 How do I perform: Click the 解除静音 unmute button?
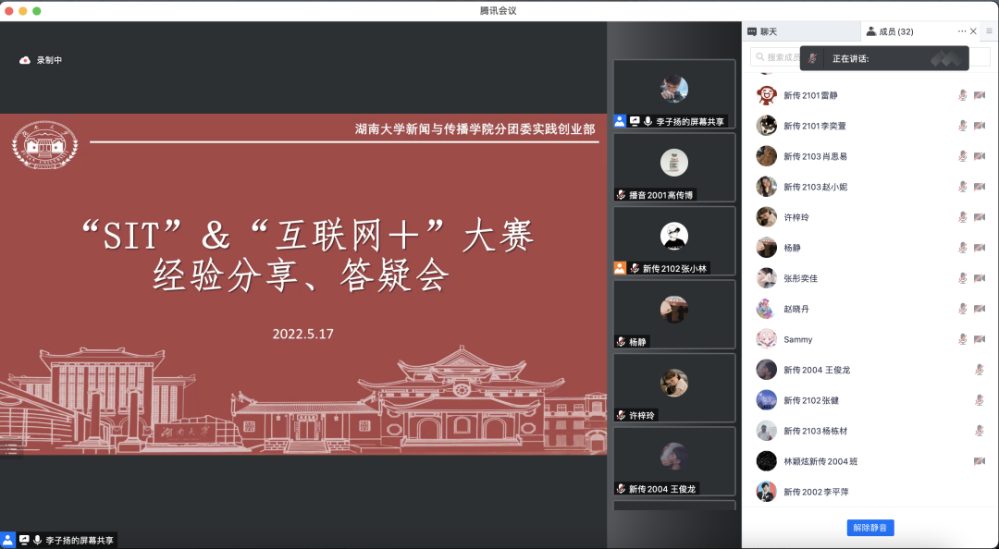(869, 528)
